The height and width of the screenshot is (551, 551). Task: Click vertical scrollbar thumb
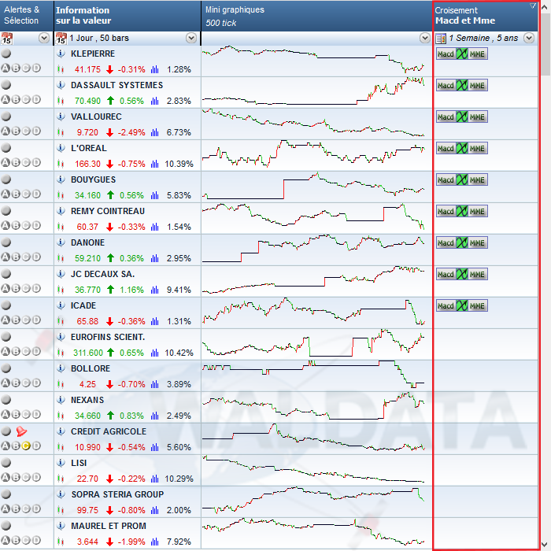545,44
